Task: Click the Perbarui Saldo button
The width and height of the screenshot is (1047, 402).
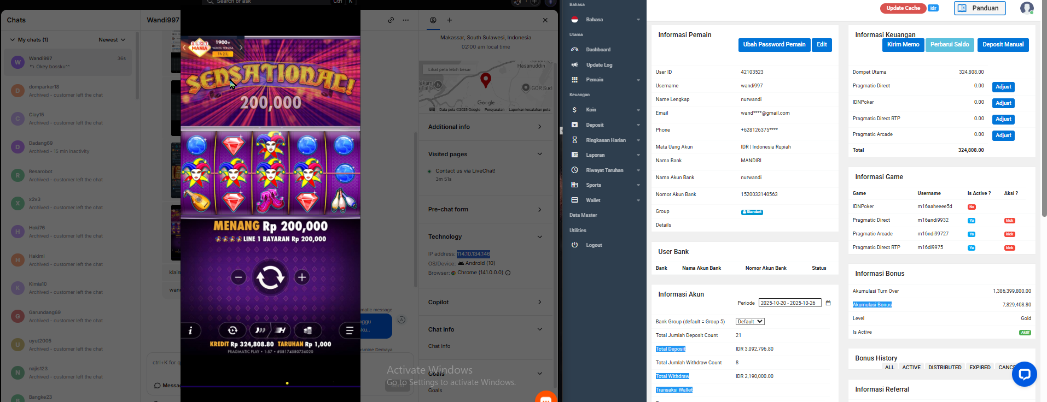Action: pyautogui.click(x=950, y=45)
